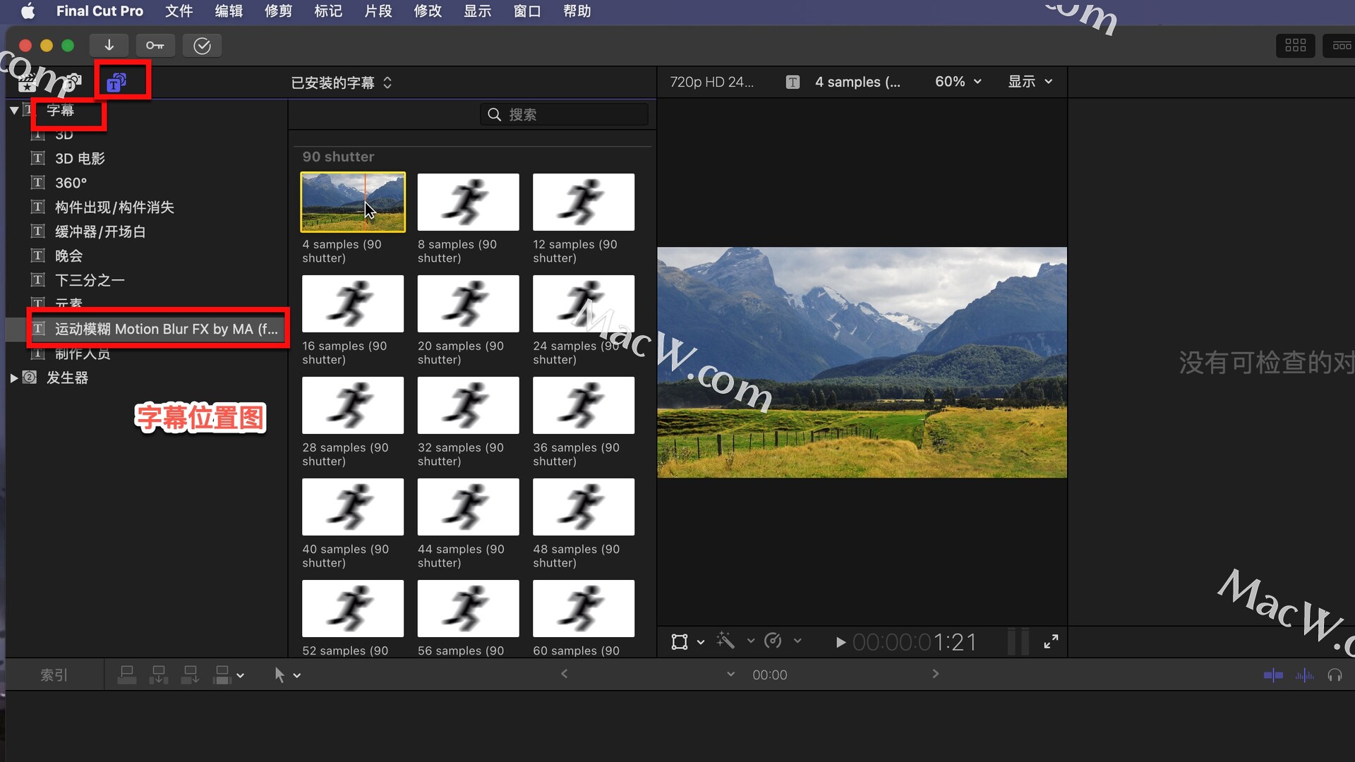Open the keyword editor key button

coord(155,45)
